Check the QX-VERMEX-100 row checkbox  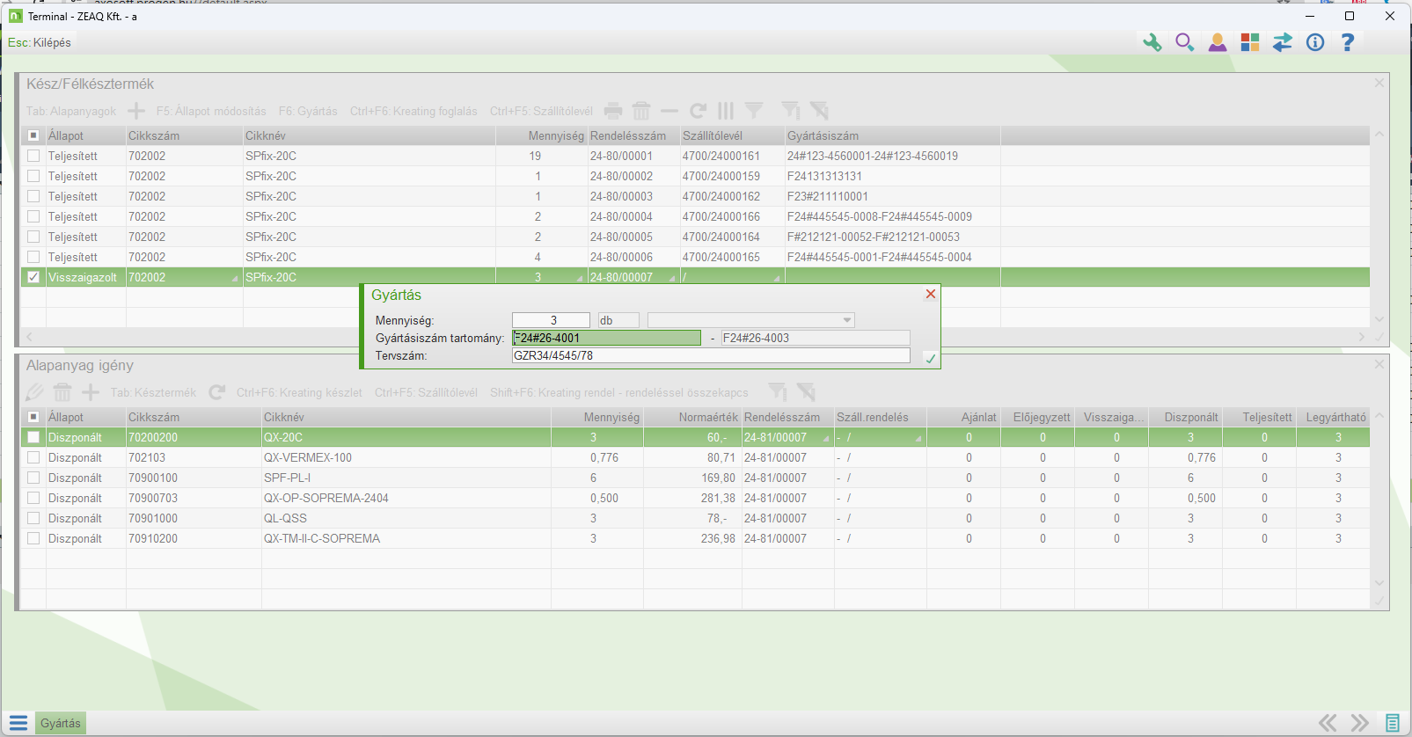coord(33,457)
